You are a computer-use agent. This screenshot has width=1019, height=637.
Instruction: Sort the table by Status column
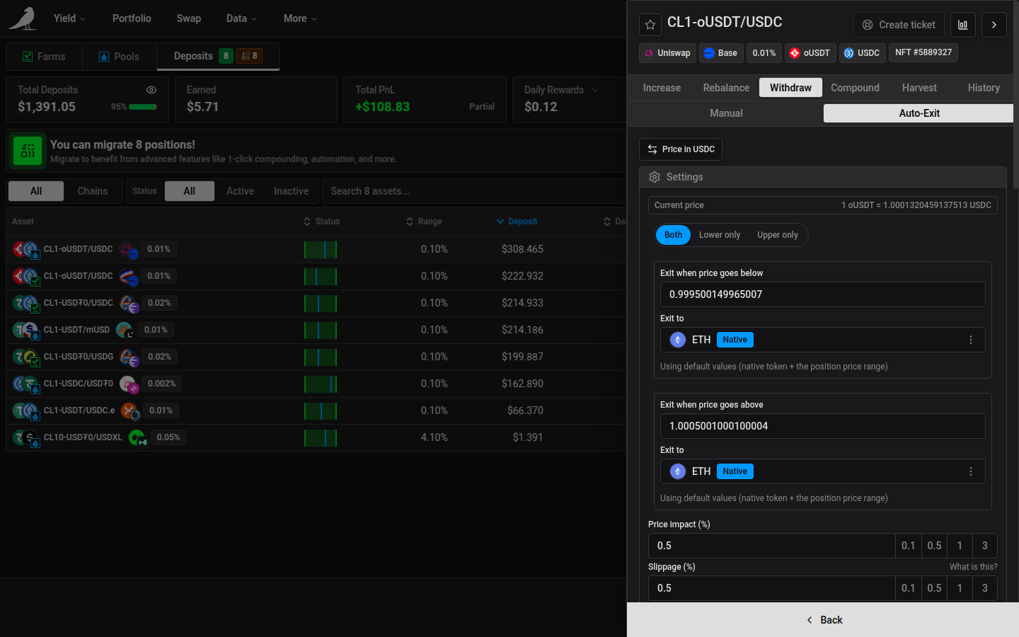click(322, 222)
